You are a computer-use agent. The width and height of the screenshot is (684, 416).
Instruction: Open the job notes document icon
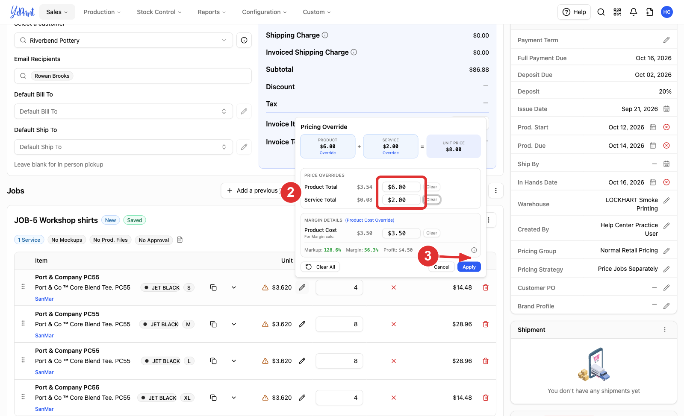click(x=180, y=240)
